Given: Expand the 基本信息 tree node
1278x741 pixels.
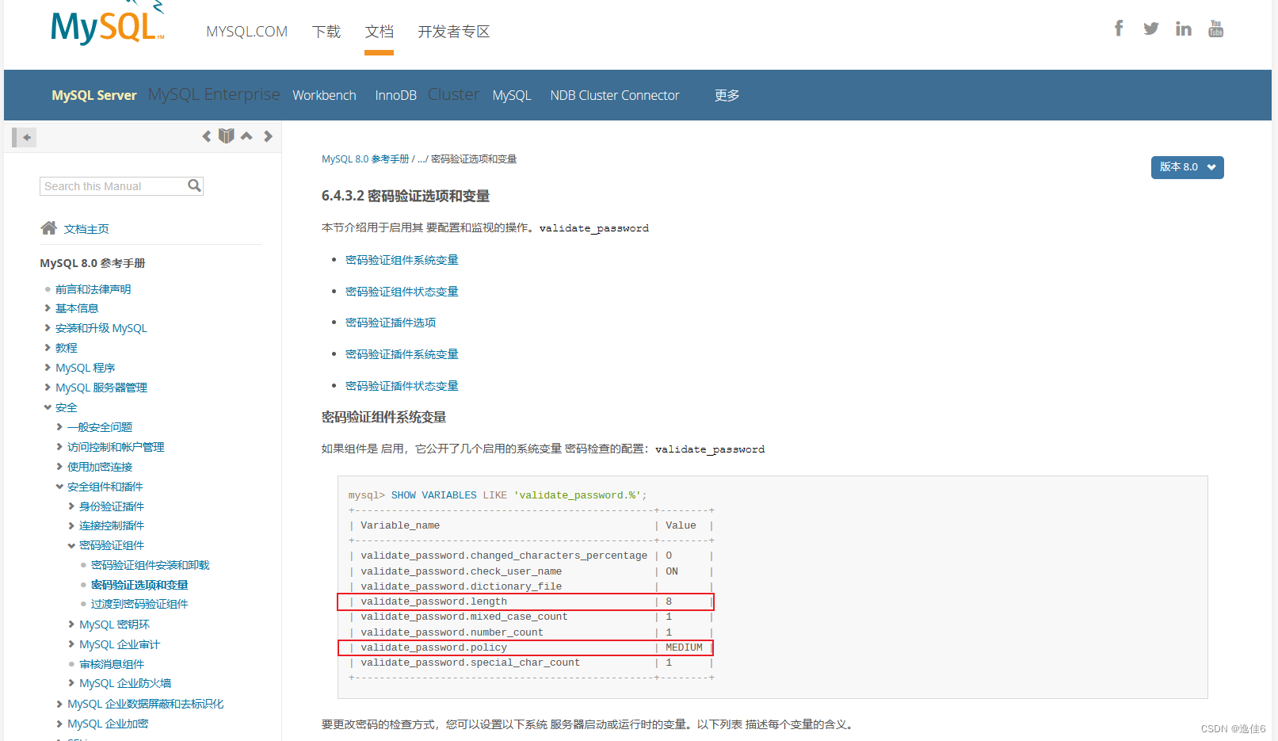Looking at the screenshot, I should [48, 308].
